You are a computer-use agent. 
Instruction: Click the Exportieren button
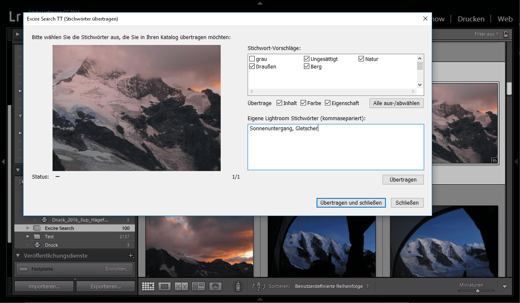[x=106, y=287]
